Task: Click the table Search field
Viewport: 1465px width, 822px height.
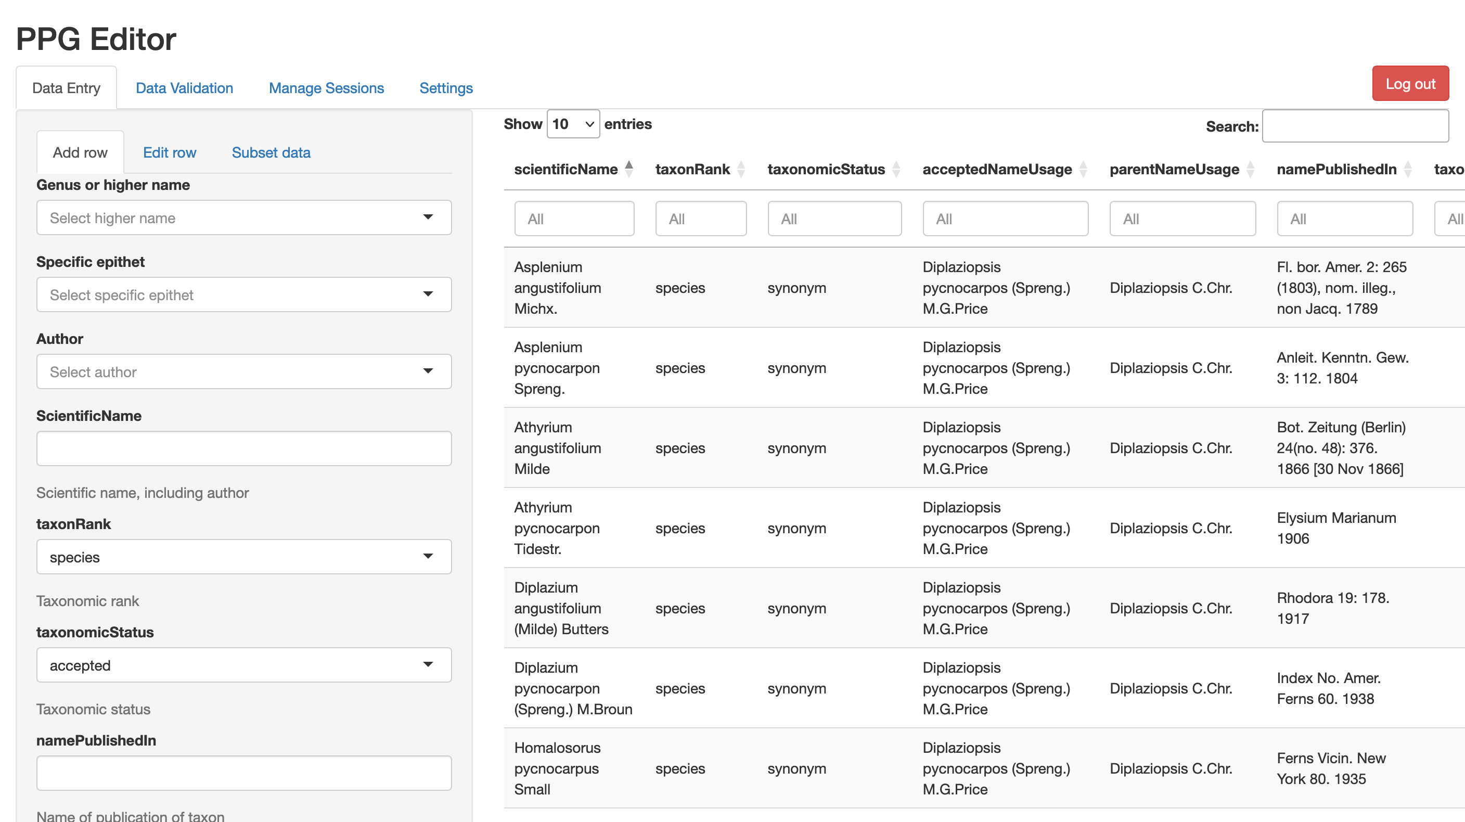Action: [x=1355, y=126]
